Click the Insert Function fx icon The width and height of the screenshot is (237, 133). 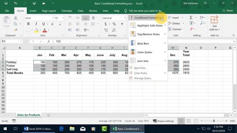(49, 41)
